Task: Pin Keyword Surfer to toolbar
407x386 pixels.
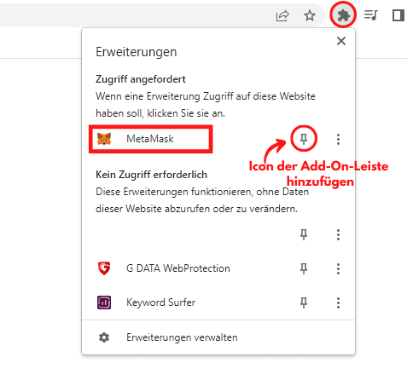Action: click(304, 302)
